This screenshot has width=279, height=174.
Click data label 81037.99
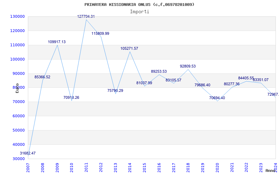pos(144,83)
